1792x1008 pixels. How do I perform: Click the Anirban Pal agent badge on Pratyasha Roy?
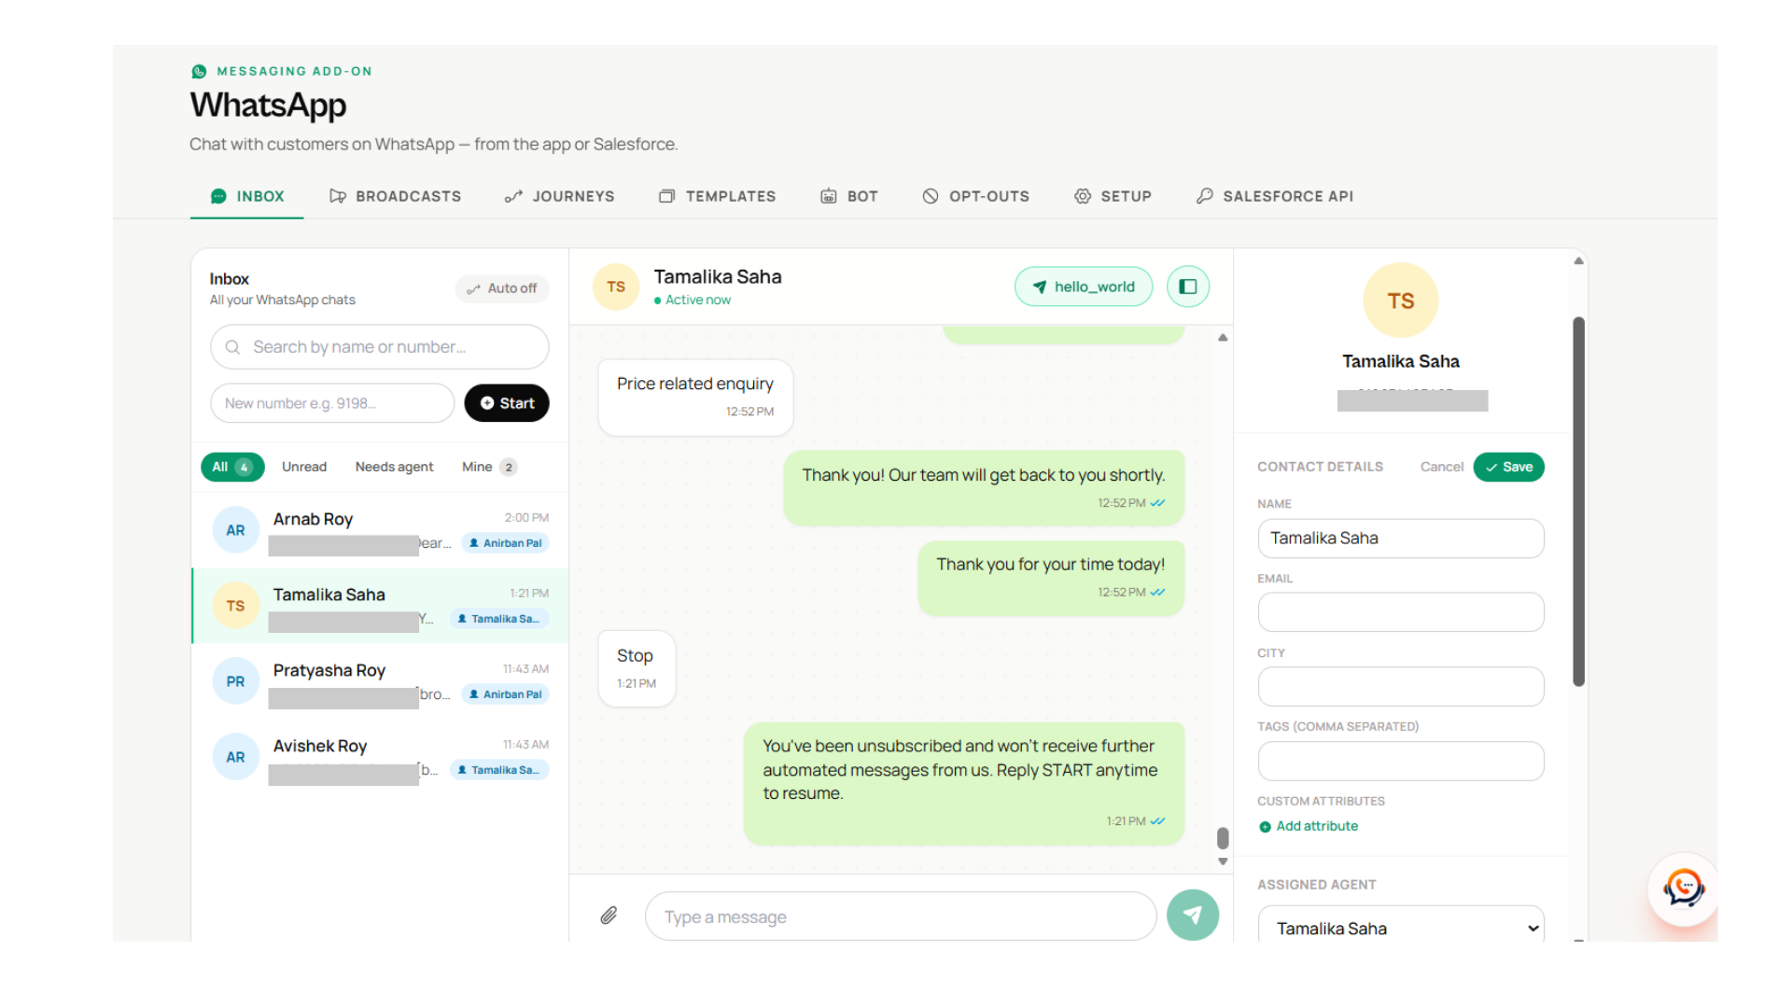click(505, 694)
